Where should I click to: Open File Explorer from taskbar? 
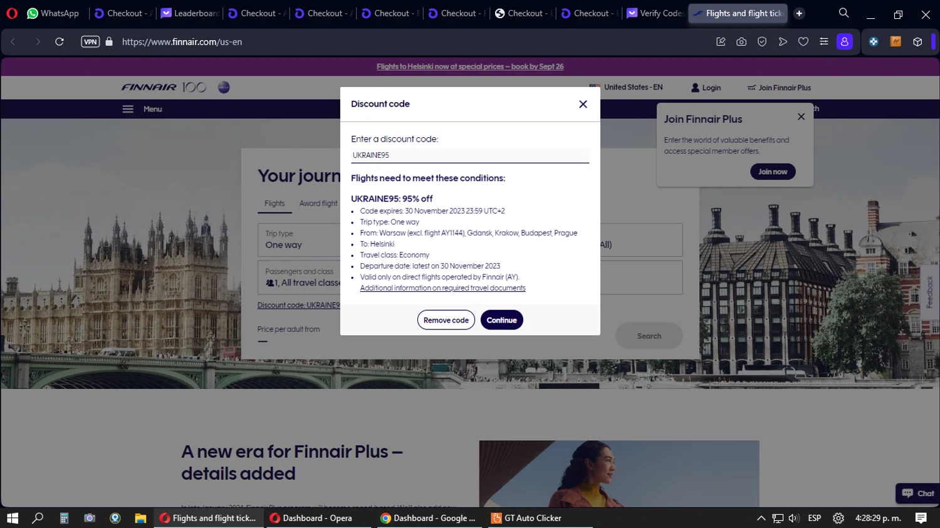click(140, 518)
